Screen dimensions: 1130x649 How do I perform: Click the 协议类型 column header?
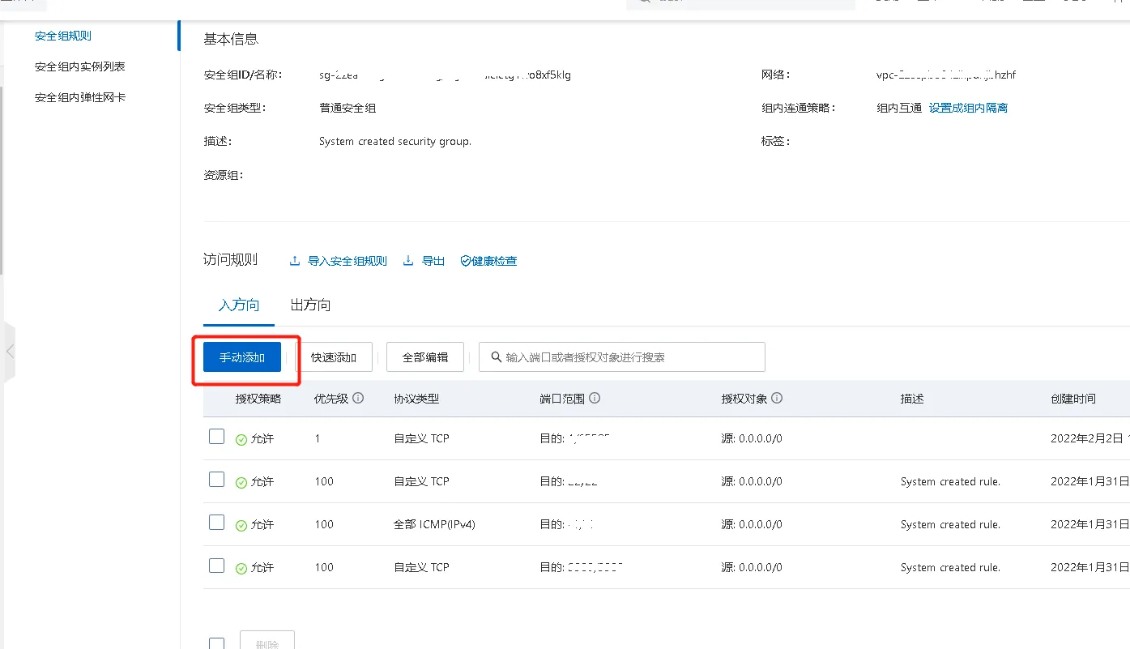click(416, 399)
